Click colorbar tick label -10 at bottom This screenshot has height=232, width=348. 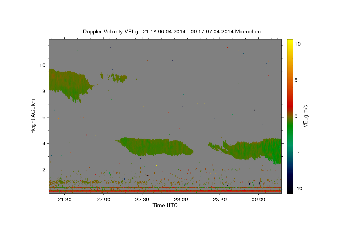(298, 189)
